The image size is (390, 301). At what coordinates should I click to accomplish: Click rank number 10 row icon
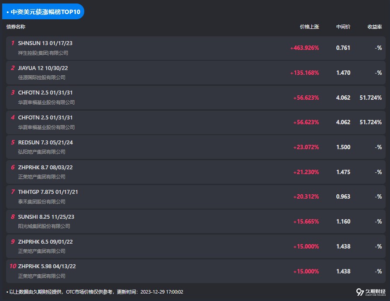[13, 266]
